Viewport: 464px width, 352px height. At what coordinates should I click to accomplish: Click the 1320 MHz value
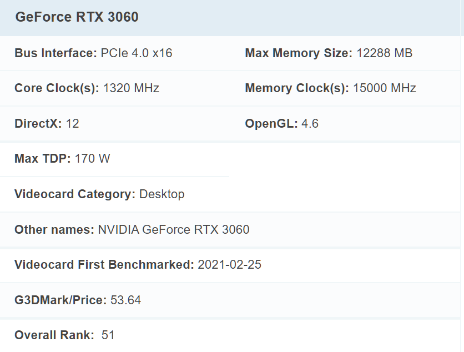pyautogui.click(x=131, y=88)
